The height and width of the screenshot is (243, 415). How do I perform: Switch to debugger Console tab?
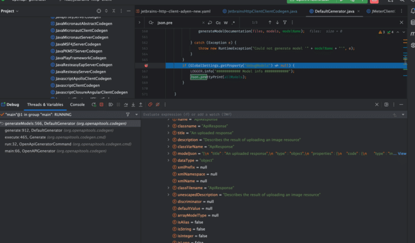coord(77,105)
